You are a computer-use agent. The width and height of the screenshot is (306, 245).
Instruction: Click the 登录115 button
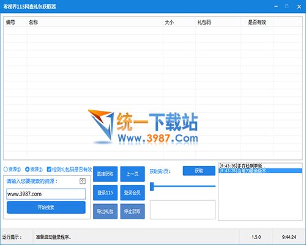(x=105, y=193)
